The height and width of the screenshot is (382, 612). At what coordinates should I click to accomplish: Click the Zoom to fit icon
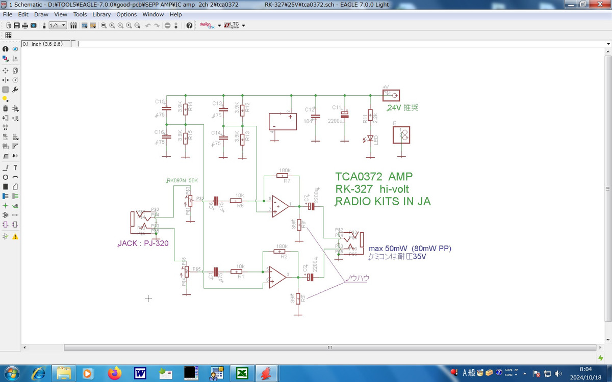[x=104, y=25]
